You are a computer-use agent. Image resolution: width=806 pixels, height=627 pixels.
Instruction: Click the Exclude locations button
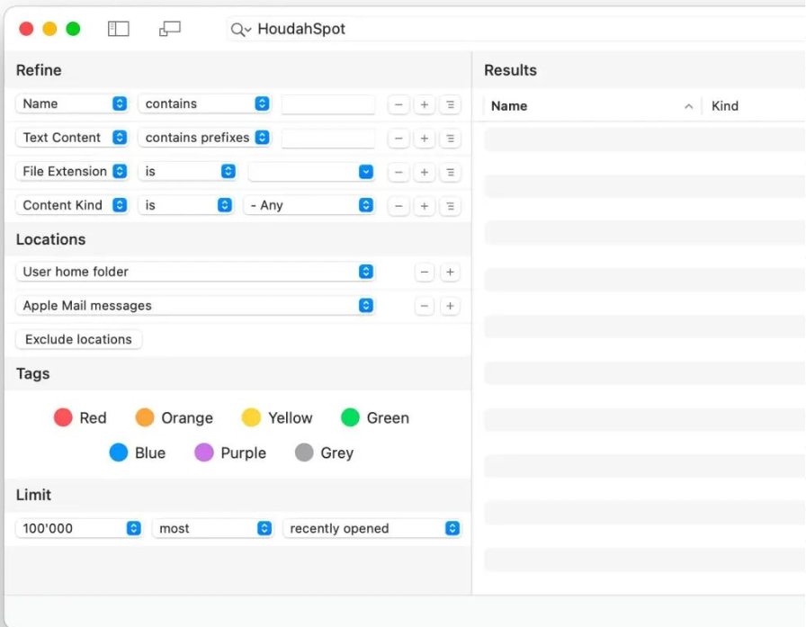click(x=78, y=340)
